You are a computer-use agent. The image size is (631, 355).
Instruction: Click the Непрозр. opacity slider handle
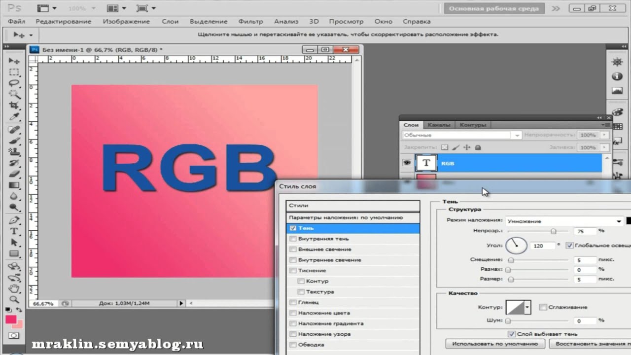(x=554, y=231)
